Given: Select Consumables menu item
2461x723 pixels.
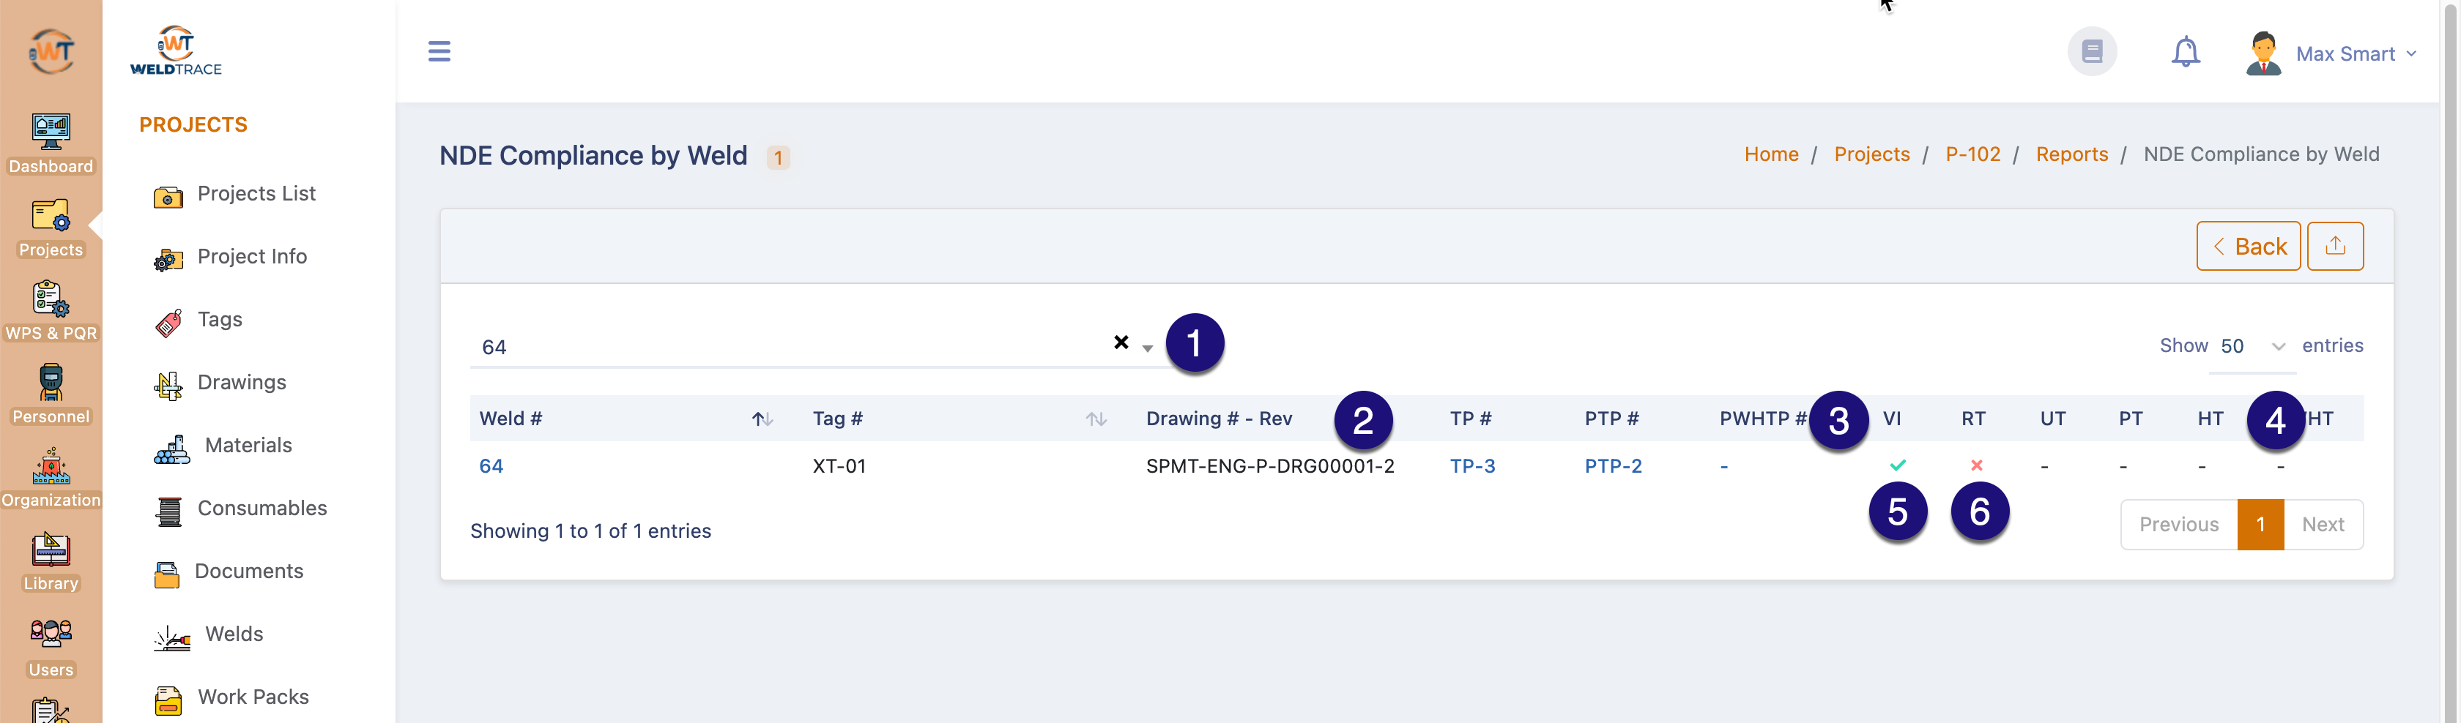Looking at the screenshot, I should pos(261,508).
